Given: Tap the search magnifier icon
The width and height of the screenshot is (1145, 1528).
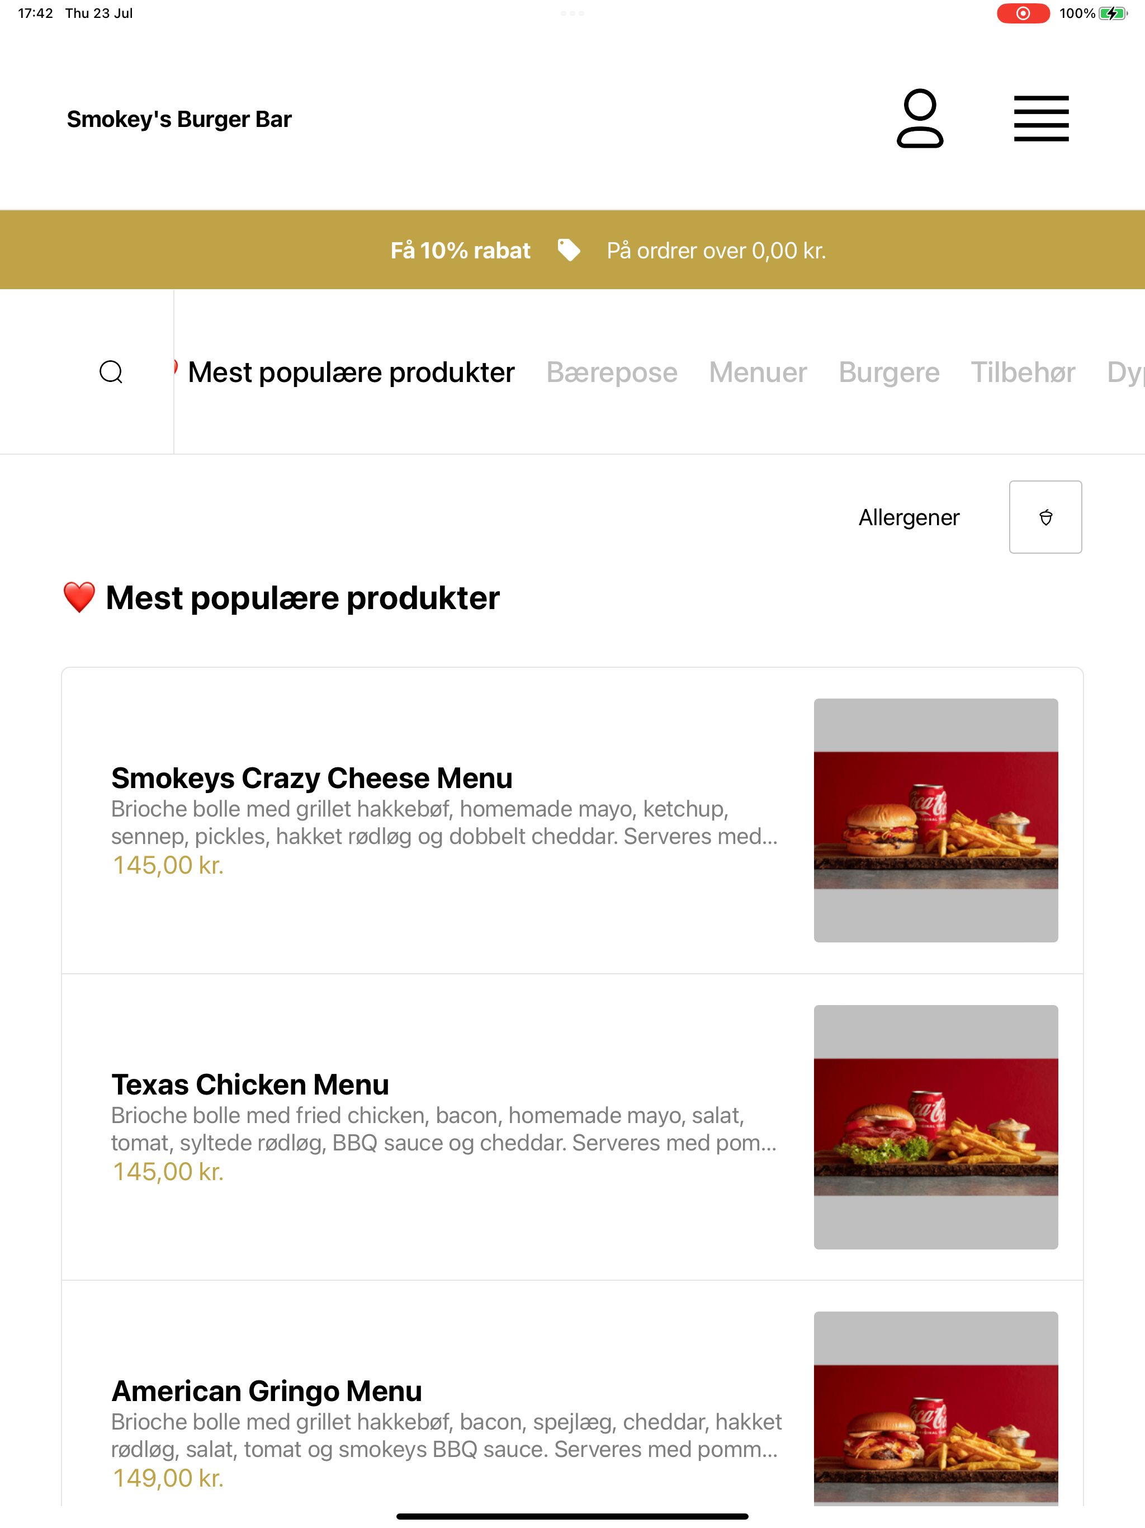Looking at the screenshot, I should click(x=111, y=371).
